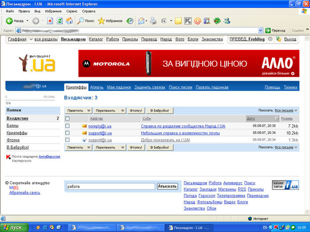
Task: Open the bottom Показать: Фсе письма filter
Action: [x=286, y=147]
